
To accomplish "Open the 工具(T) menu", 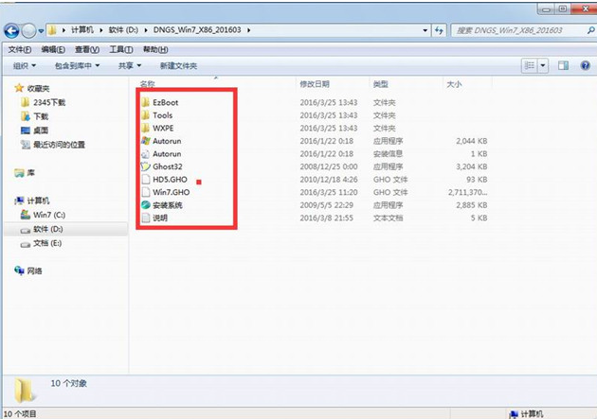I will [120, 49].
